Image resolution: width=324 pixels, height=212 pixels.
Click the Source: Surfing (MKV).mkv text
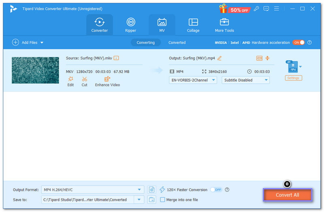89,58
